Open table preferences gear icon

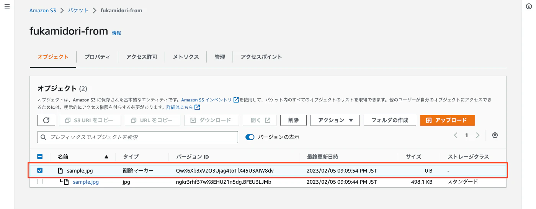point(495,136)
